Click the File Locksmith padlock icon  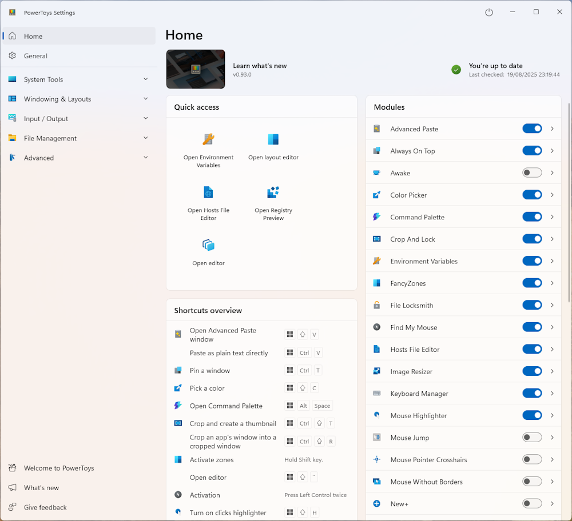click(377, 305)
